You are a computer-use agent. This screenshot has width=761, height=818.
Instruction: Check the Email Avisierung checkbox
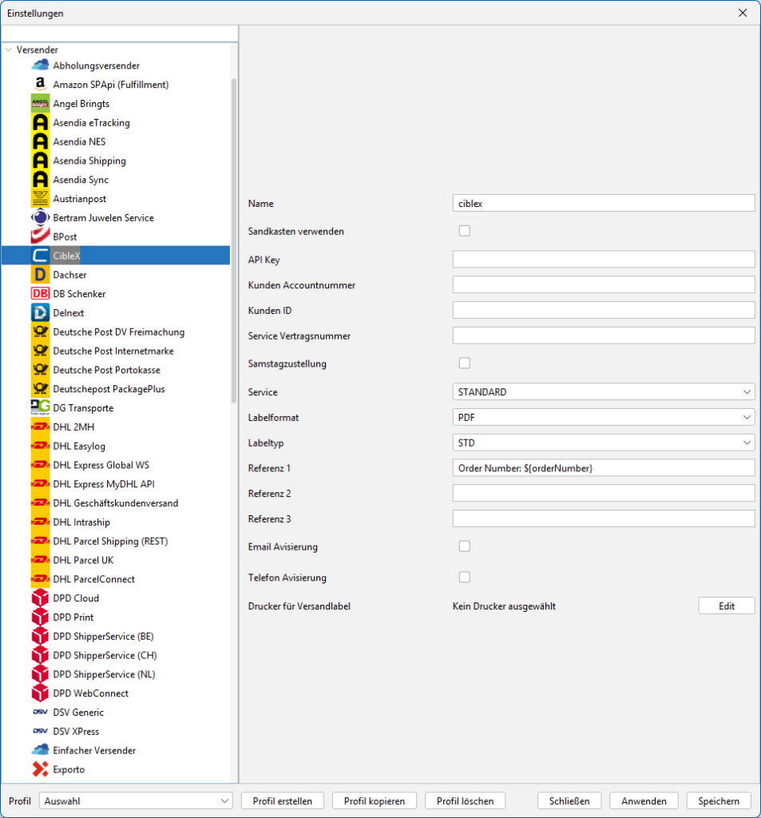click(465, 546)
